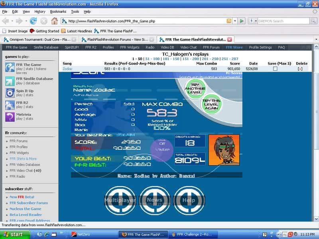Click the FFR The Game sidebar icon
The height and width of the screenshot is (239, 319).
(10, 67)
